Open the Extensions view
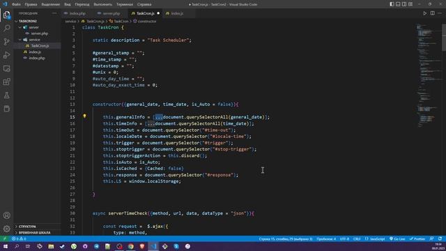Viewport: 446px width, 251px height. [6, 82]
